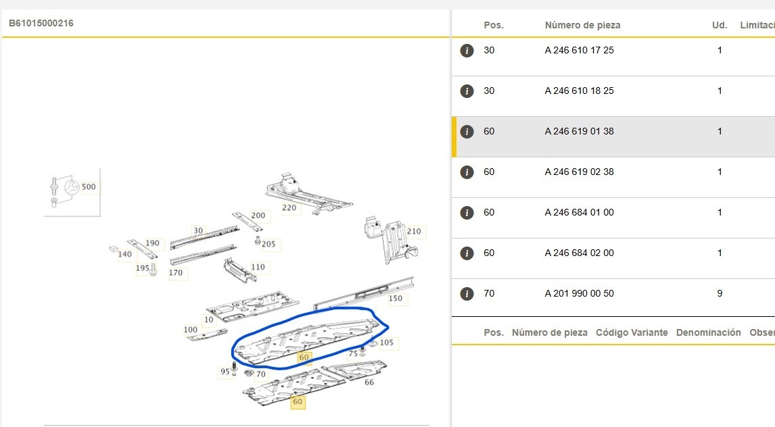Image resolution: width=775 pixels, height=427 pixels.
Task: Click callout label 210 in the diagram
Action: (413, 232)
